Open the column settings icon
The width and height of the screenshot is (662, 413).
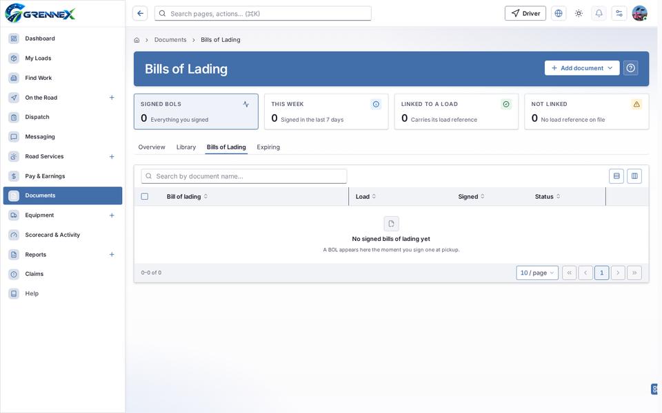tap(634, 176)
